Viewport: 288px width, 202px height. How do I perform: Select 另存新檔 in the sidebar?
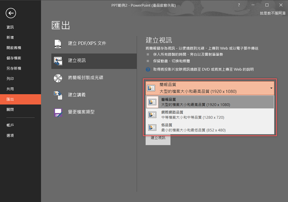21,68
